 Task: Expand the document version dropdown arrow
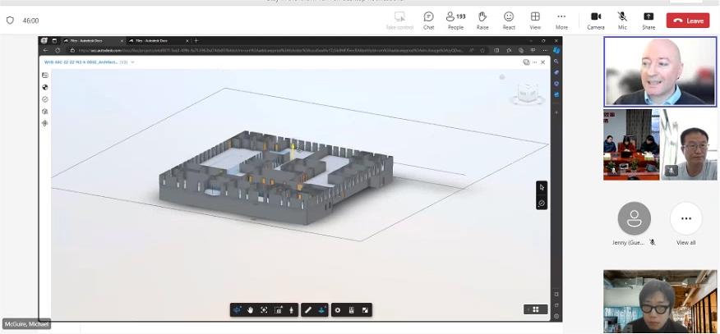132,62
